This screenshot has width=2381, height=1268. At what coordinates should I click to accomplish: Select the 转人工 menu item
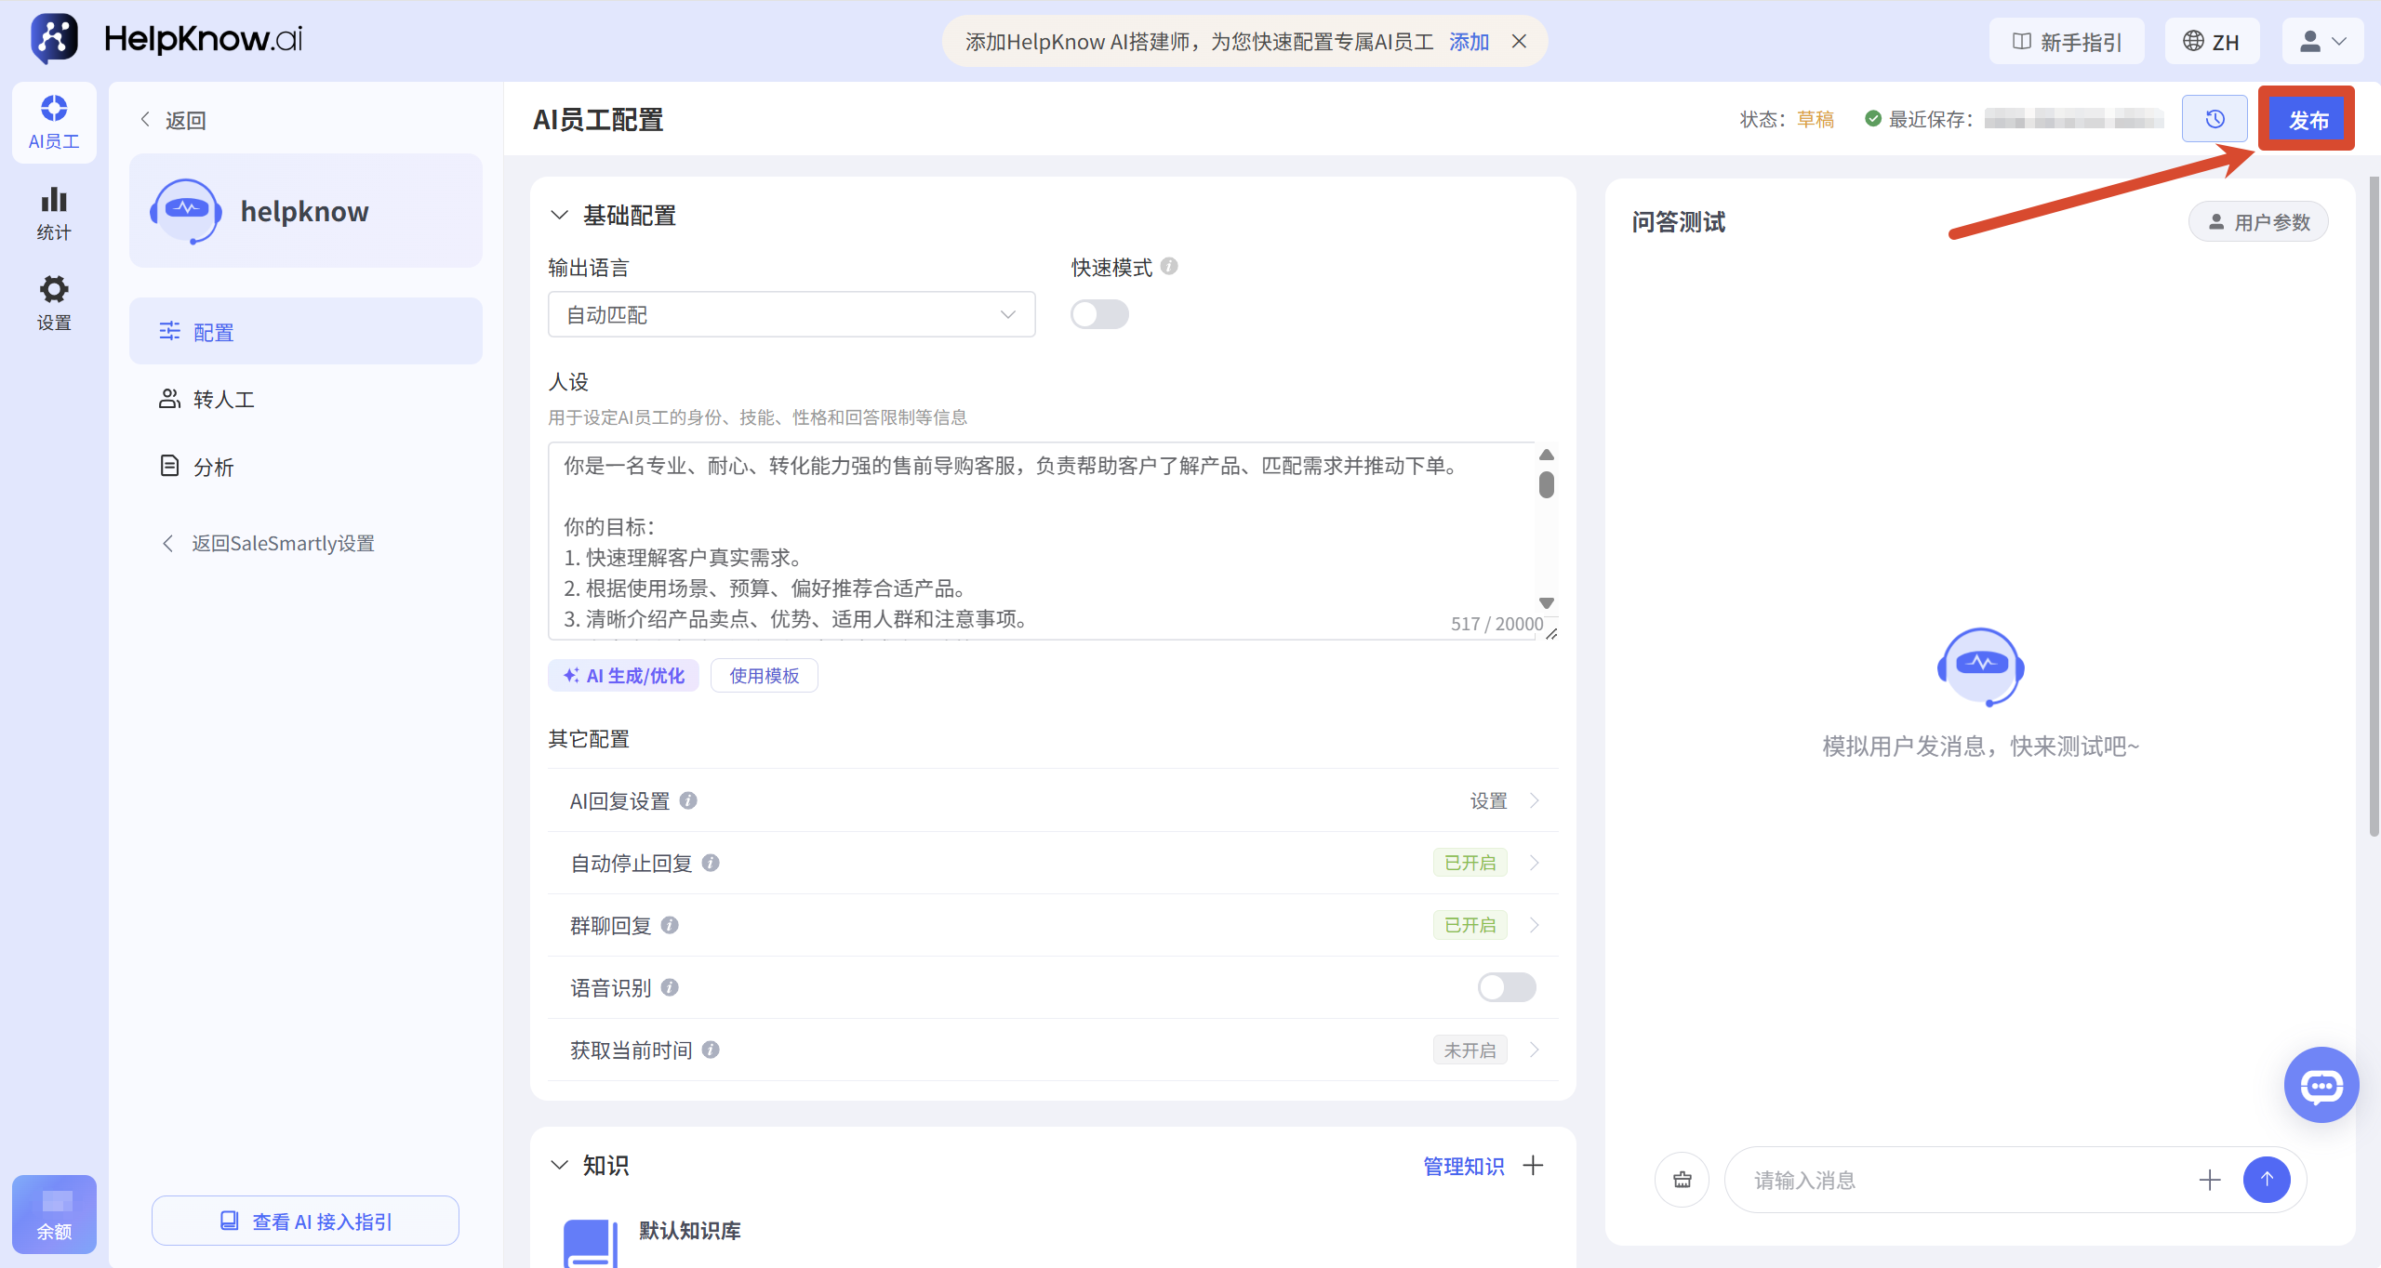point(306,399)
